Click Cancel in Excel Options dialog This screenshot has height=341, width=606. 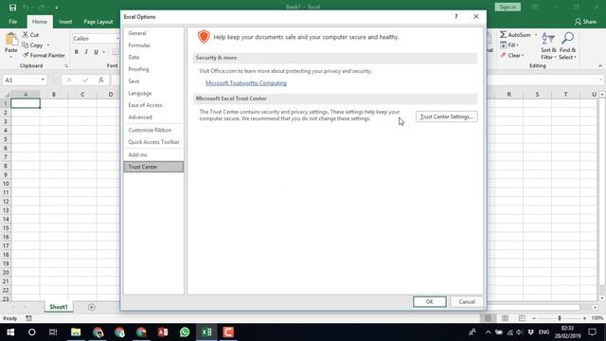[x=467, y=301]
